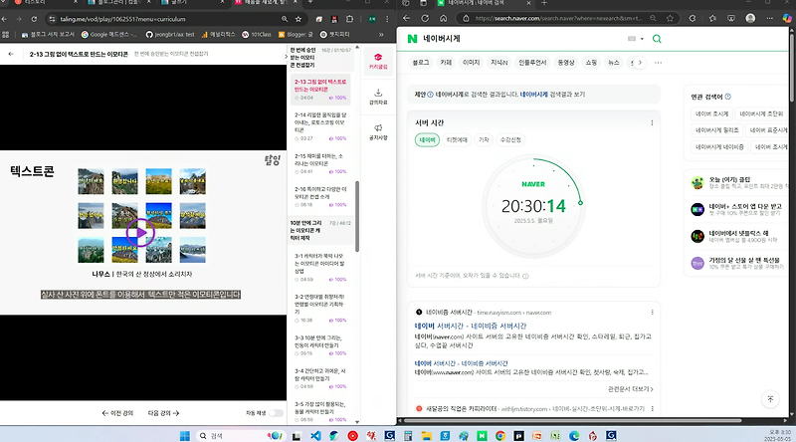The width and height of the screenshot is (796, 442).
Task: Choose 티켓예매 server time option
Action: 457,139
